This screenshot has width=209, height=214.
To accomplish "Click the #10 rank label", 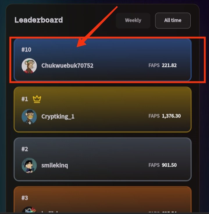I will (x=26, y=49).
